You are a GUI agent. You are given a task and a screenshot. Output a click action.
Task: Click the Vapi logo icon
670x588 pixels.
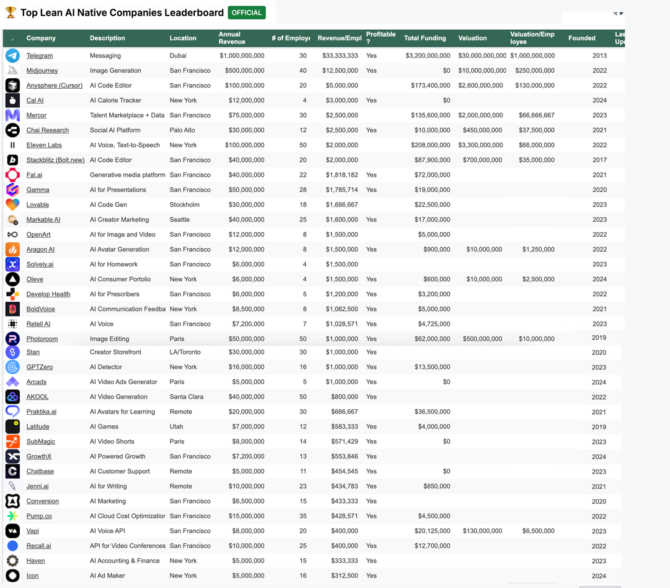click(12, 531)
